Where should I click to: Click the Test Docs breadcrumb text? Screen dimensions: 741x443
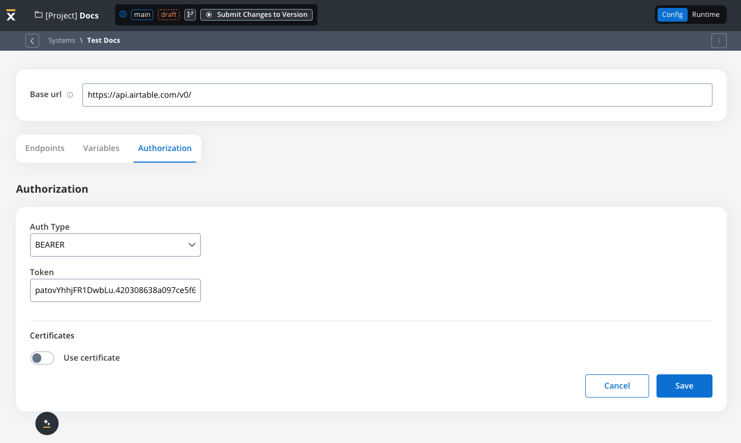pyautogui.click(x=104, y=41)
